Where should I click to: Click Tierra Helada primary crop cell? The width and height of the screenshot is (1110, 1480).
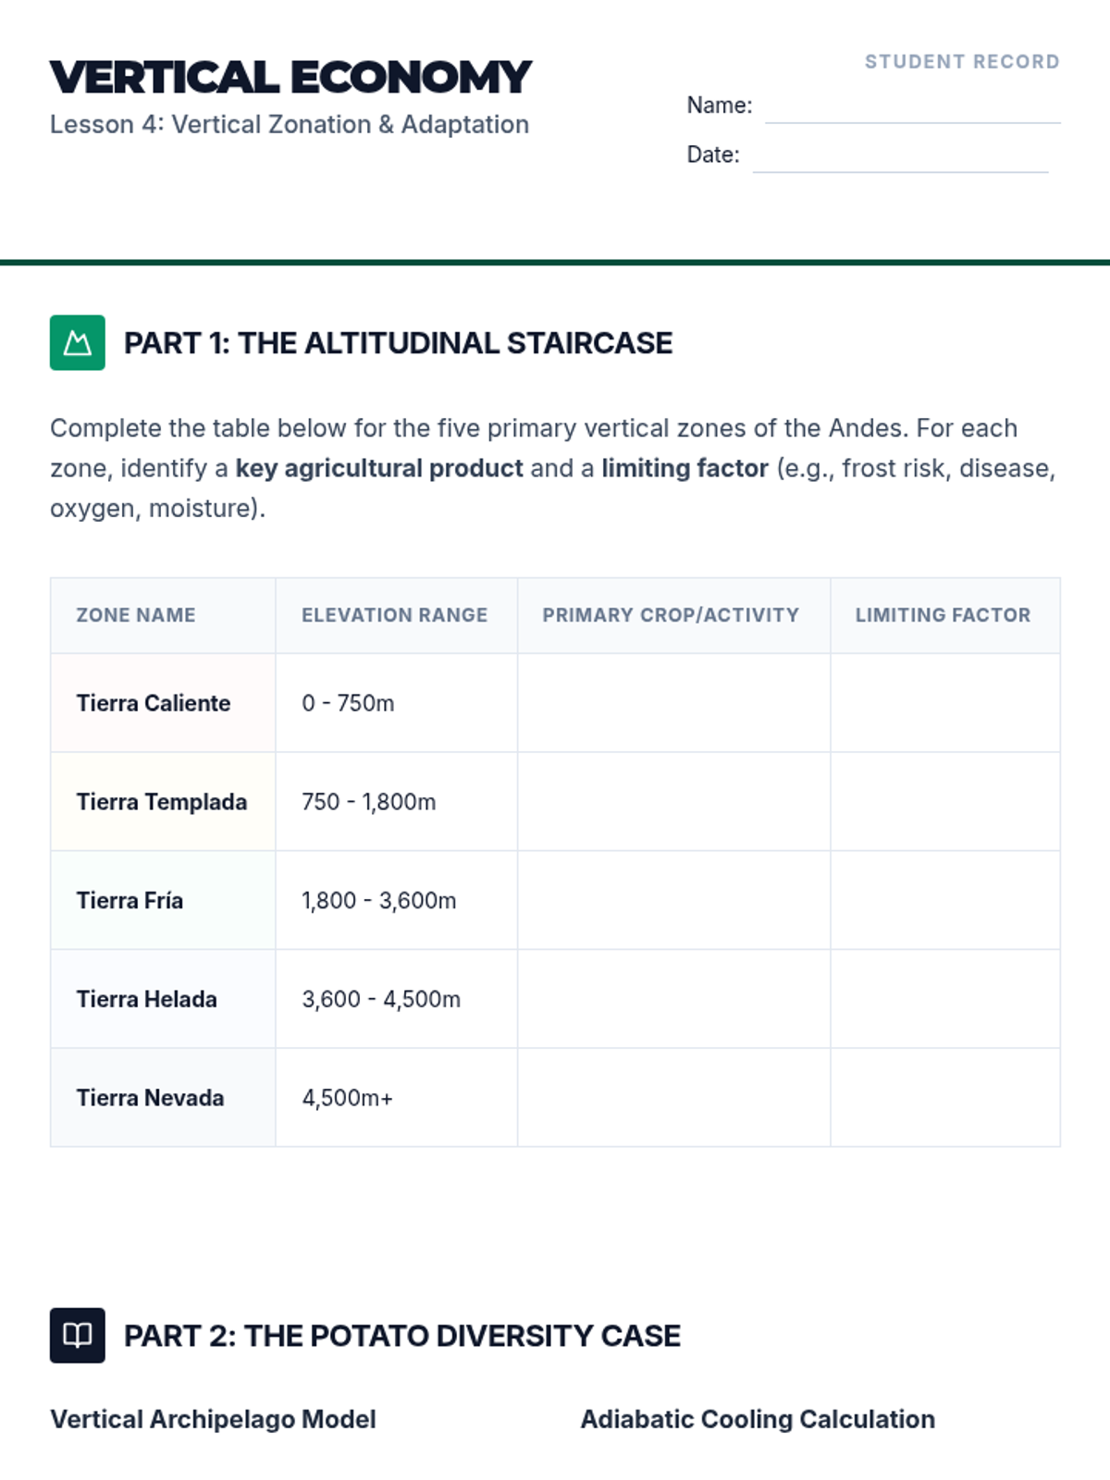point(673,999)
